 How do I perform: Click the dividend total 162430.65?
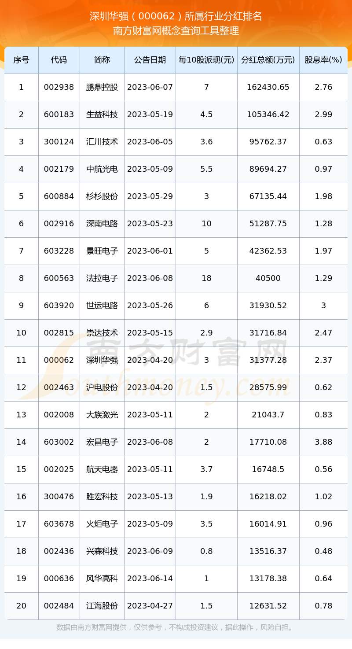tap(268, 87)
